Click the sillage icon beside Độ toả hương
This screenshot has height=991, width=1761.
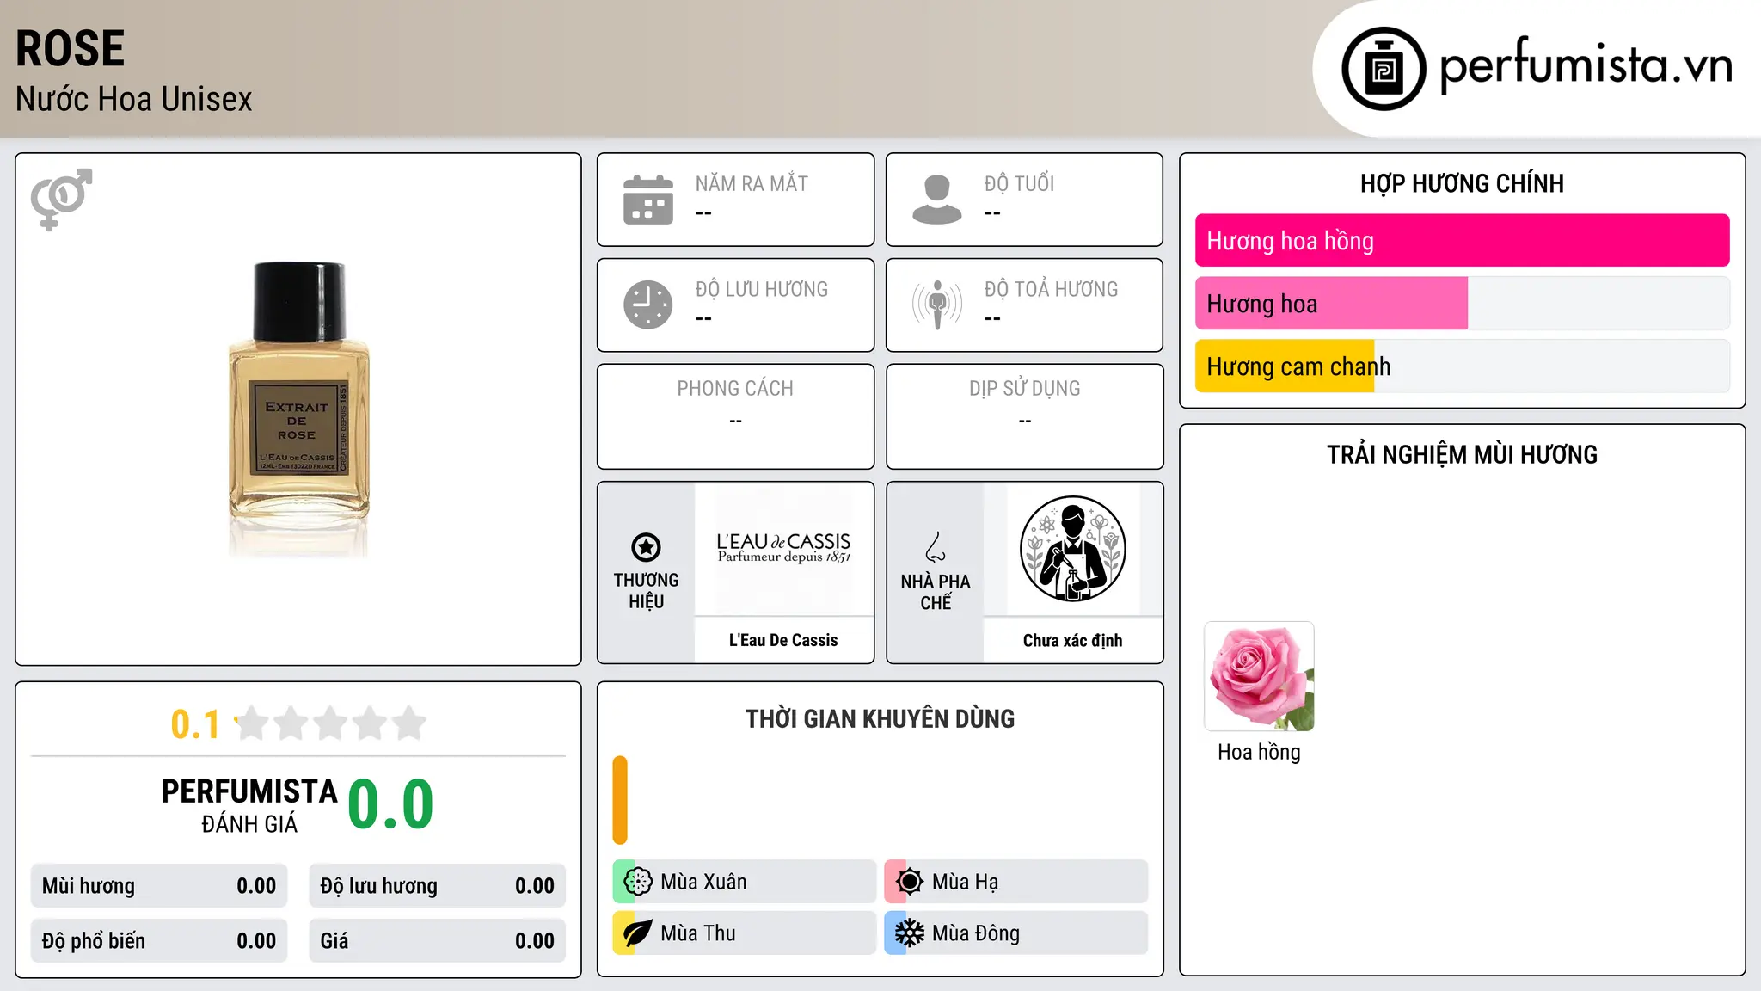pyautogui.click(x=937, y=305)
